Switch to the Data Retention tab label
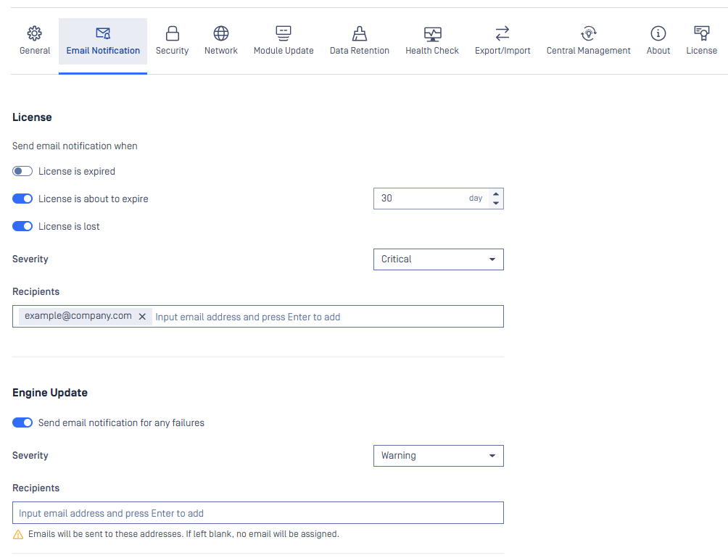This screenshot has width=728, height=558. [x=360, y=51]
